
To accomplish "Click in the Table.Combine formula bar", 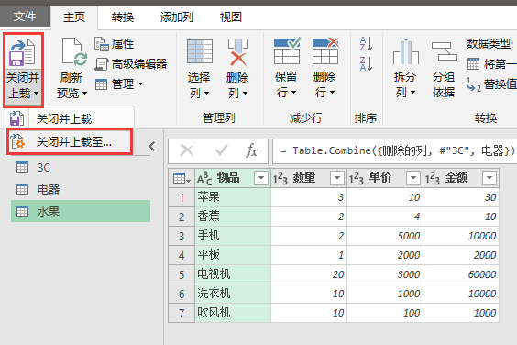I will [x=395, y=151].
